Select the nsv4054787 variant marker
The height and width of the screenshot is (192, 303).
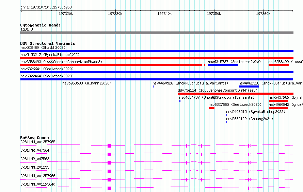point(180,101)
